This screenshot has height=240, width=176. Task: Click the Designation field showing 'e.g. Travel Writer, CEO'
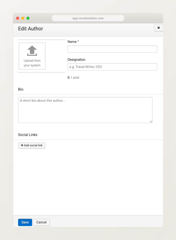click(x=112, y=67)
